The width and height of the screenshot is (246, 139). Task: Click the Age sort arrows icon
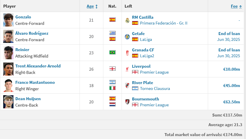pyautogui.click(x=97, y=6)
